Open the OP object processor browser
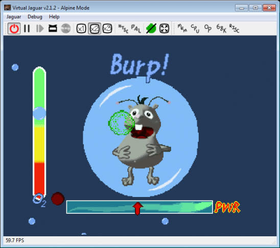280x248 pixels. coord(208,29)
